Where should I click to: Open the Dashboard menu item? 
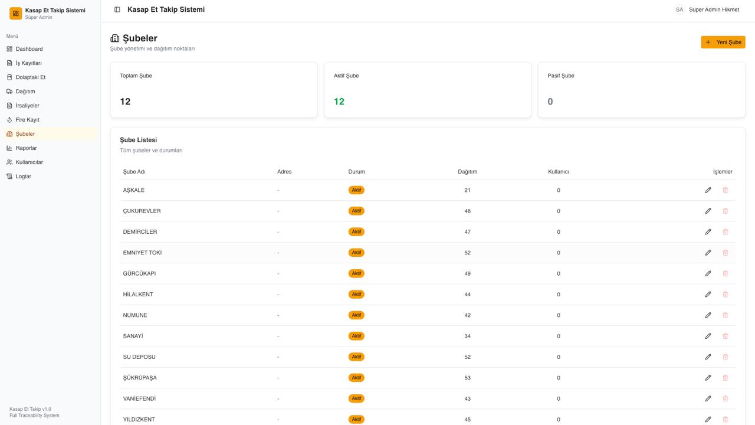[29, 49]
